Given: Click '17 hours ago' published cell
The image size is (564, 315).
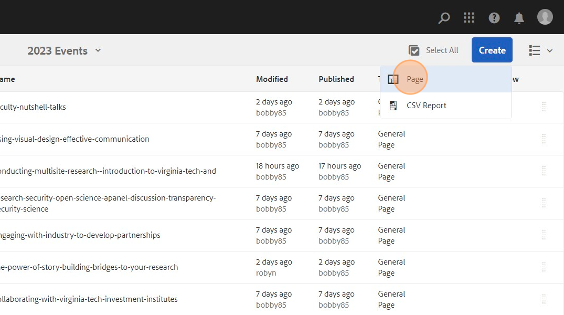Looking at the screenshot, I should tap(339, 166).
